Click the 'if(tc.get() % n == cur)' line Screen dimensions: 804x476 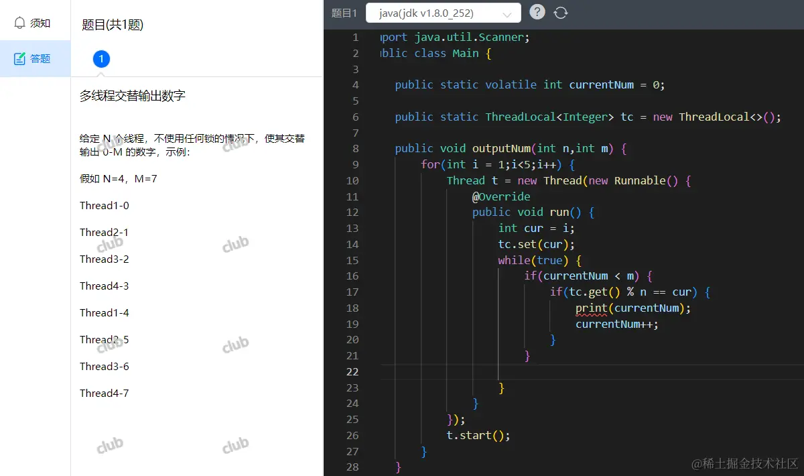[630, 292]
